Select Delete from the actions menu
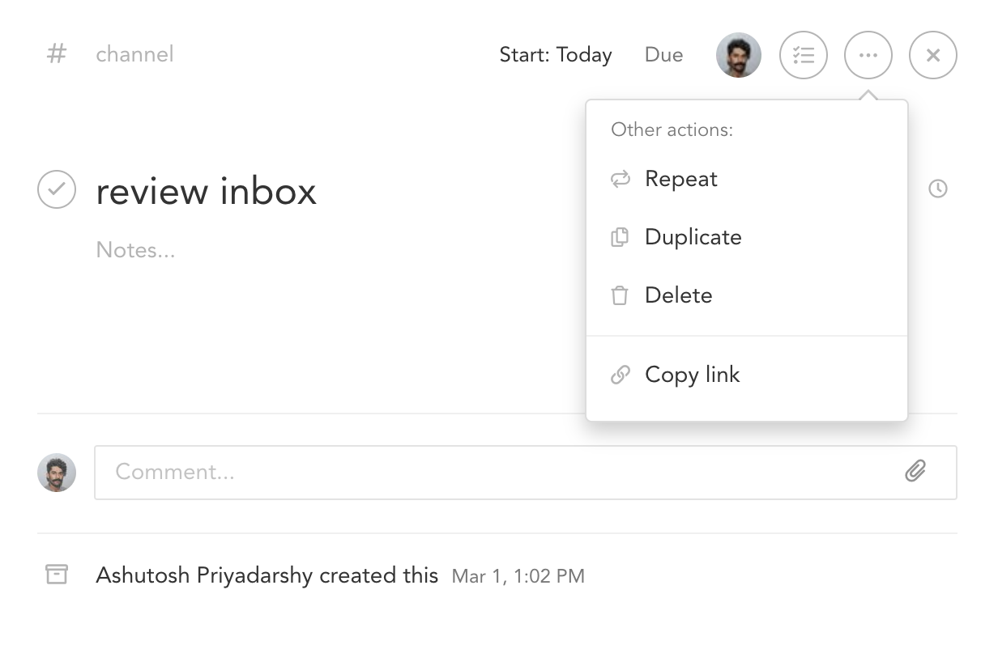 coord(678,295)
